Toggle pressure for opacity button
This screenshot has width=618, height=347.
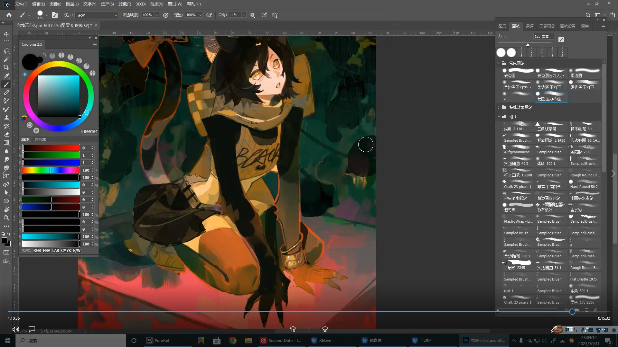(166, 15)
